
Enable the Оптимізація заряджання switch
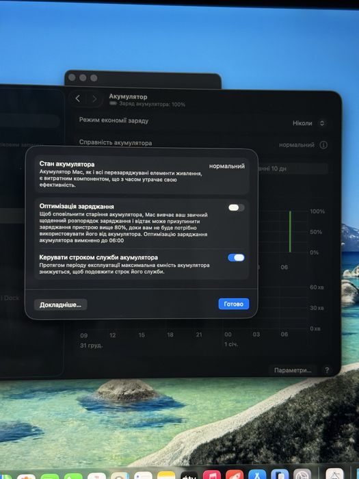[x=237, y=208]
